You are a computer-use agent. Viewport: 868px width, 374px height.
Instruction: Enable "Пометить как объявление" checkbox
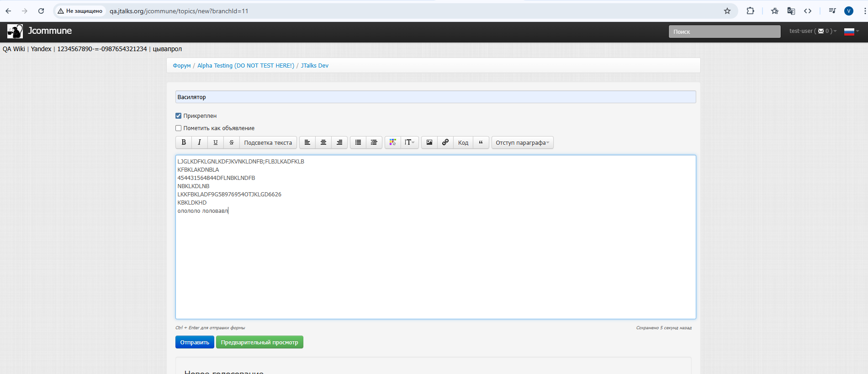179,128
